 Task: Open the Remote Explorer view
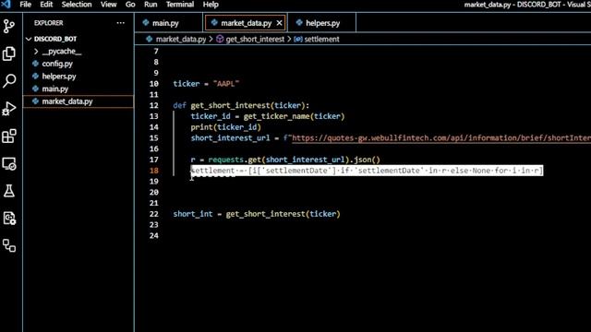[x=9, y=164]
